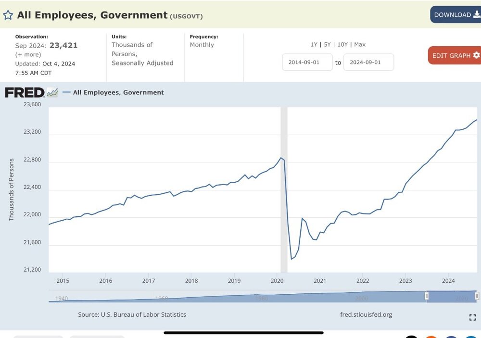Click the USGOVT series ID text
481x338 pixels.
186,16
